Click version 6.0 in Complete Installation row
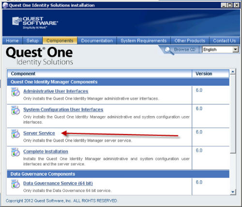The width and height of the screenshot is (242, 207). 199,150
